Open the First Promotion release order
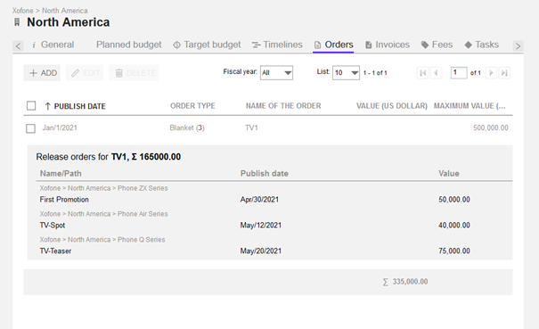This screenshot has height=329, width=539. click(x=64, y=200)
